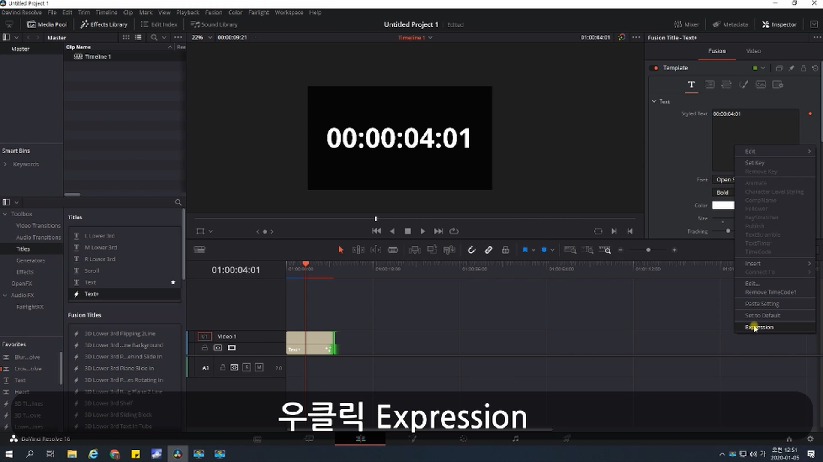Screen dimensions: 823x462
Task: Mute audio track A1
Action: [259, 367]
